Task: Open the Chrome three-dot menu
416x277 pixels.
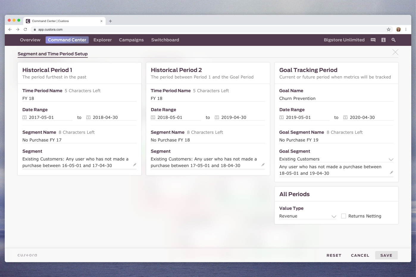Action: click(x=406, y=29)
